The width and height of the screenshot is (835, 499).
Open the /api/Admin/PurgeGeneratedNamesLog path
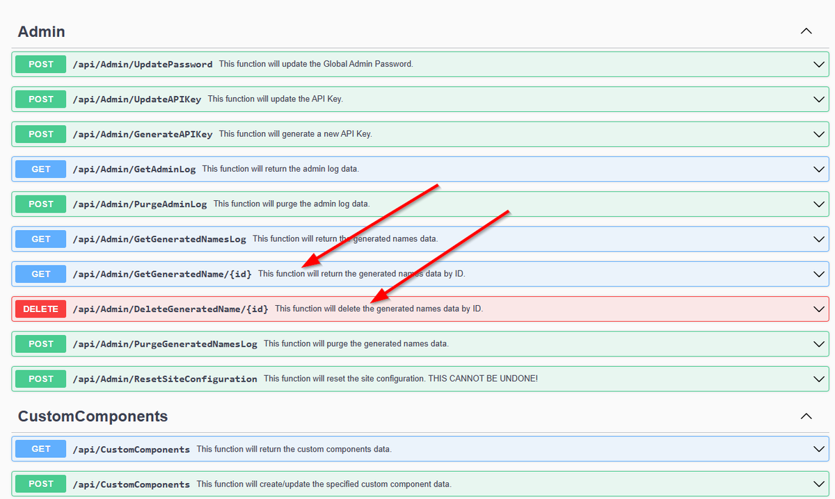point(165,344)
